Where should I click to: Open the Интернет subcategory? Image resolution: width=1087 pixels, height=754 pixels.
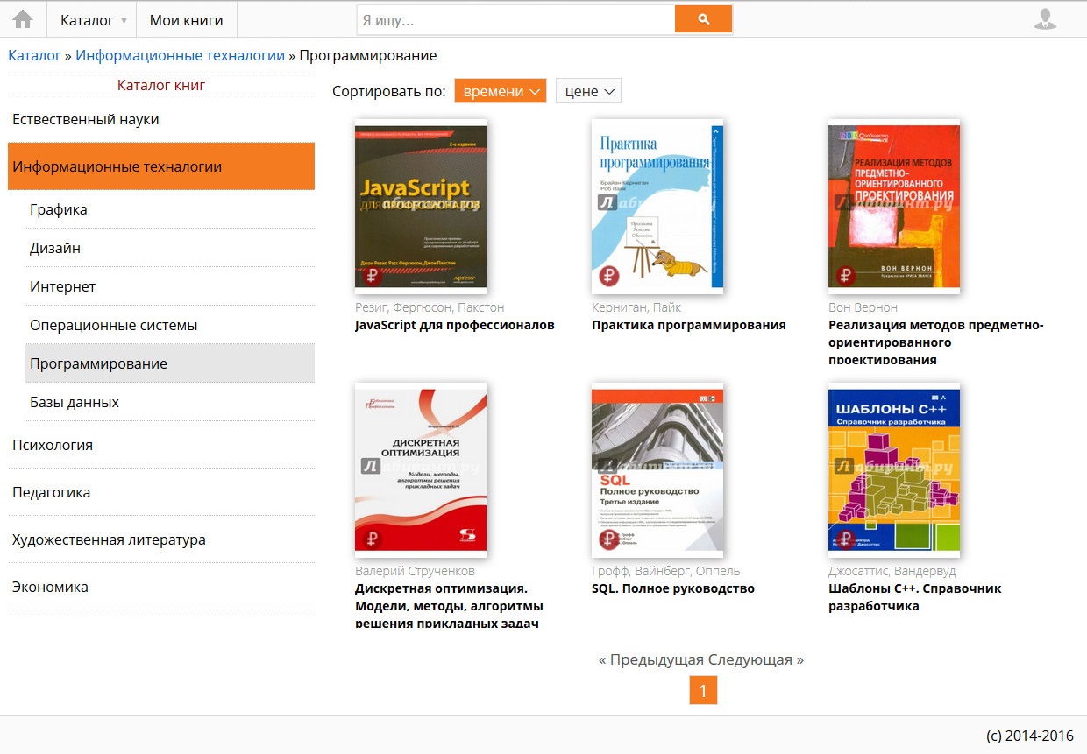170,286
